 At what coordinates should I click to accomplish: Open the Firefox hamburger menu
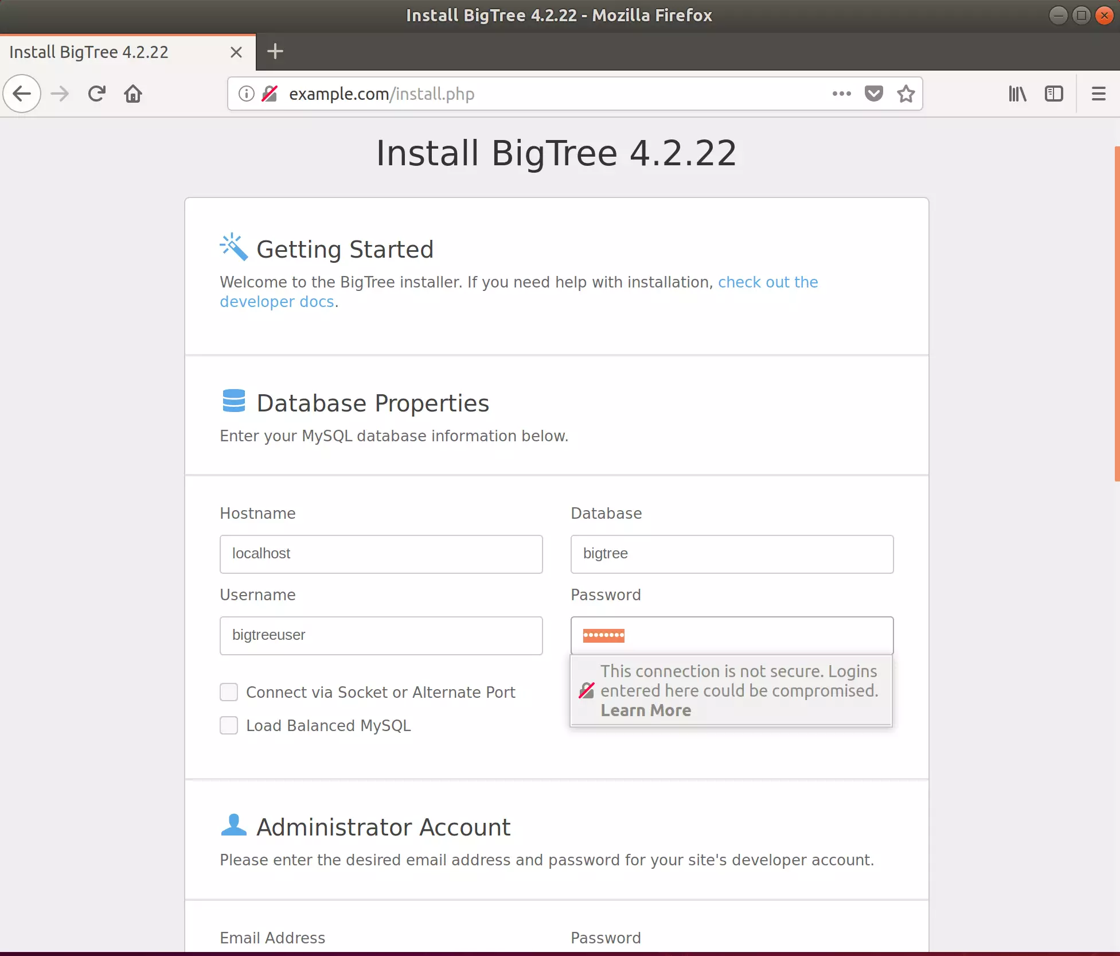point(1098,94)
